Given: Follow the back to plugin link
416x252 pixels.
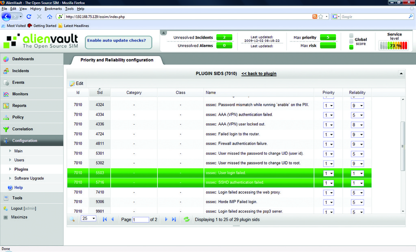Looking at the screenshot, I should tap(259, 74).
